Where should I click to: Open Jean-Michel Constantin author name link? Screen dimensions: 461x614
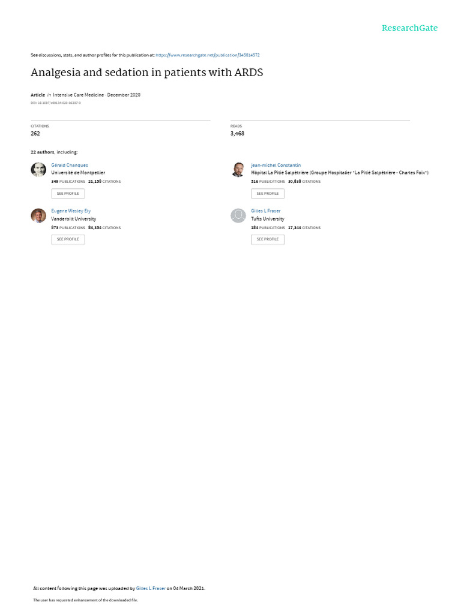276,165
